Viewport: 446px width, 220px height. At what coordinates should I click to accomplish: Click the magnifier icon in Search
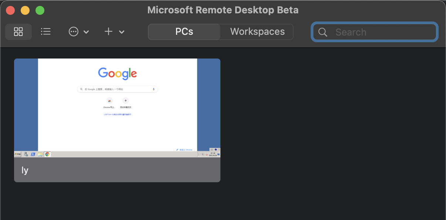point(323,32)
